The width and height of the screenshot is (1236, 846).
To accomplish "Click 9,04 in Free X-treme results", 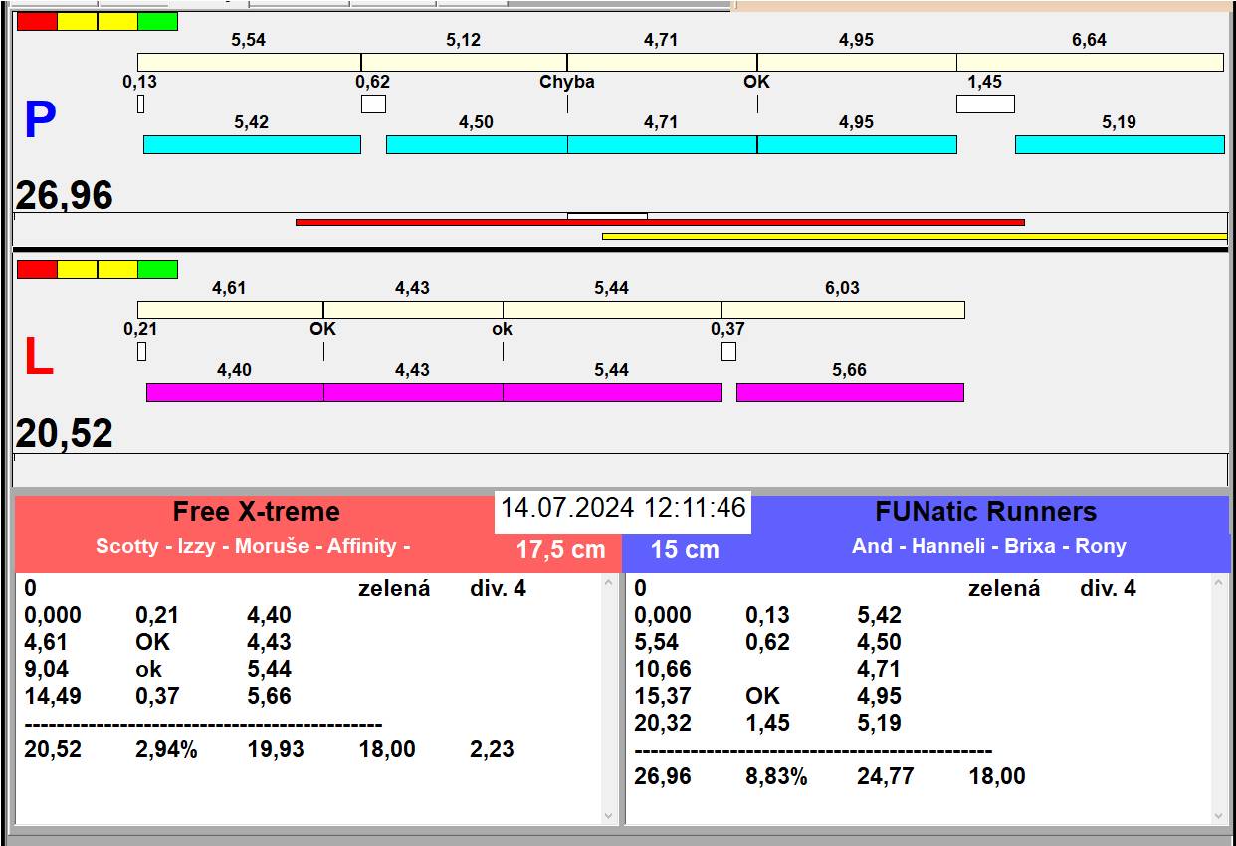I will (46, 670).
